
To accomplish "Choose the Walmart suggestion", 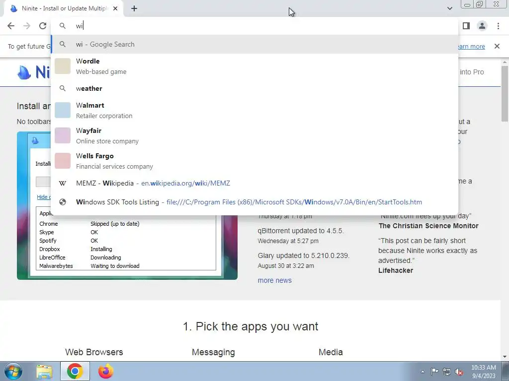I will coord(254,110).
